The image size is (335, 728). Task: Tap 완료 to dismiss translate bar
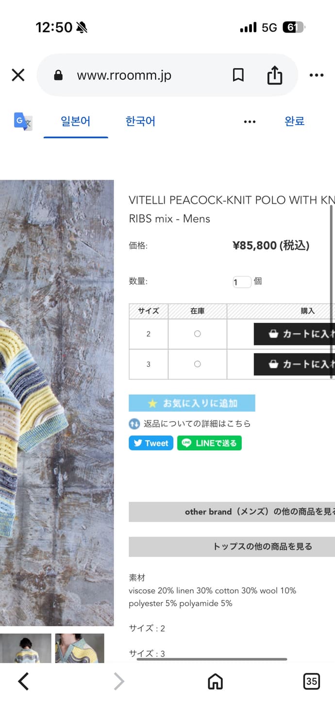click(x=294, y=121)
